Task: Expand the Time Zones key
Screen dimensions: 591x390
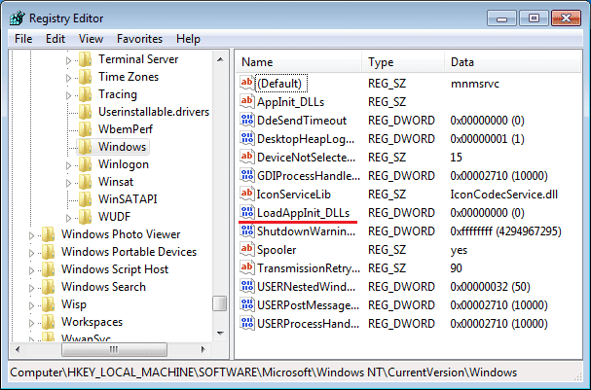Action: 68,78
